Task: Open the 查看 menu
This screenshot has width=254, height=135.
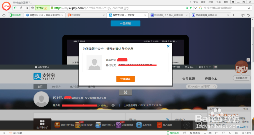Action: pyautogui.click(x=203, y=2)
